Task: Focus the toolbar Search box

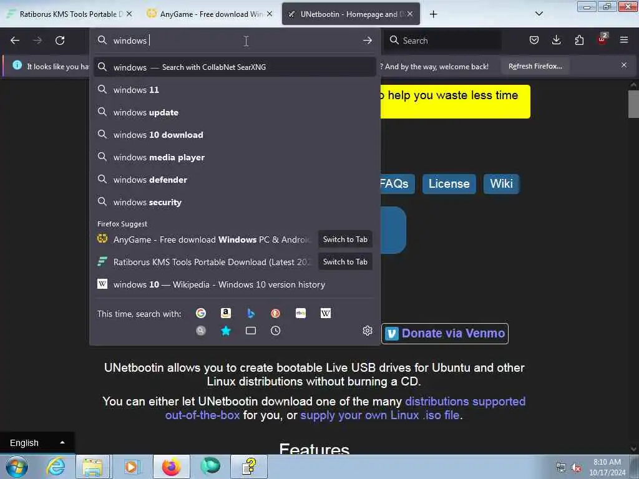Action: click(442, 41)
